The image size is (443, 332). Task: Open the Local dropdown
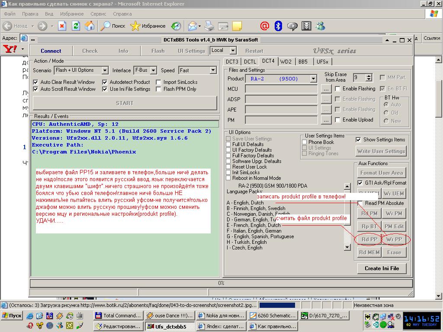[x=233, y=51]
